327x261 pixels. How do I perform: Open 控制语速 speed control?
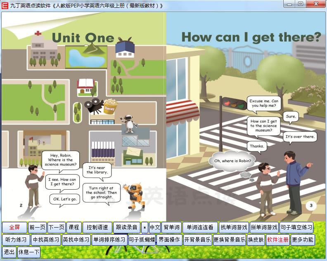pos(97,227)
